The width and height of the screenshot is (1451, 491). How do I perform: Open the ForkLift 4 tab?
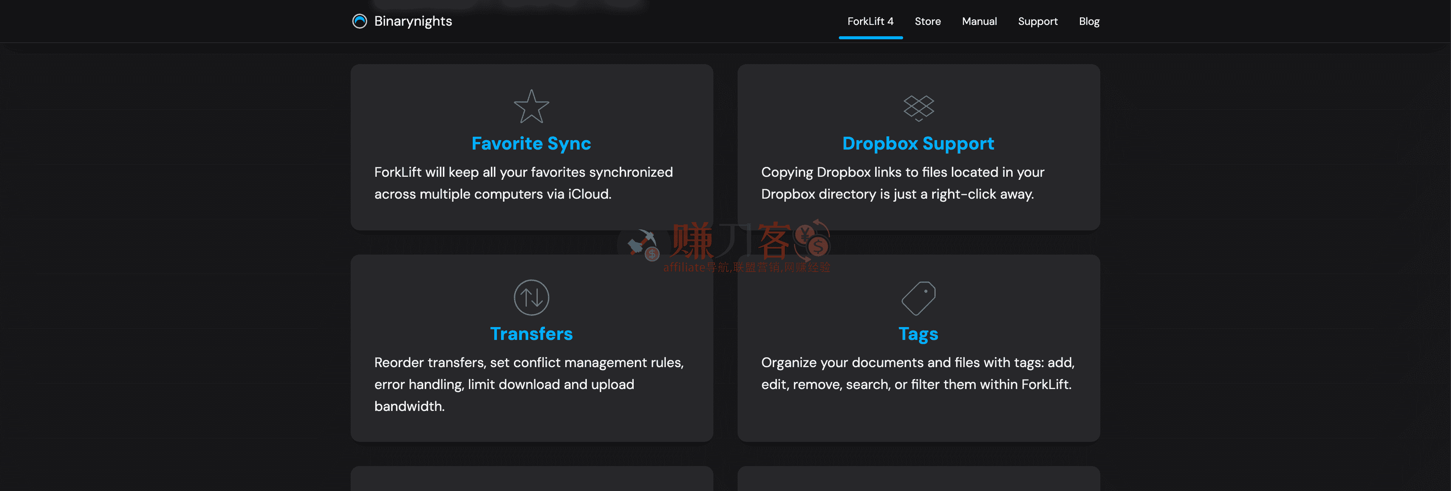tap(870, 22)
